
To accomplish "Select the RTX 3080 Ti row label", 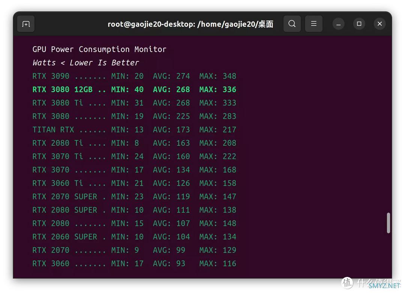I will [x=58, y=103].
